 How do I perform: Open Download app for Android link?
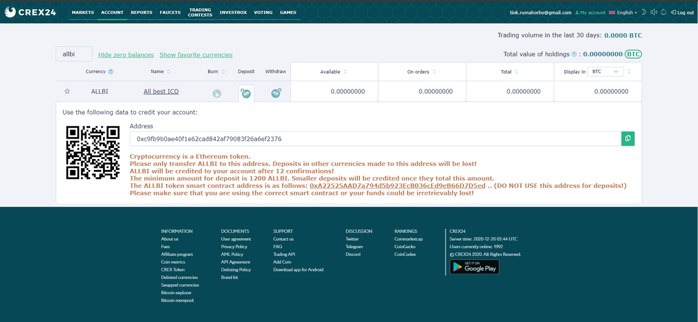[298, 270]
